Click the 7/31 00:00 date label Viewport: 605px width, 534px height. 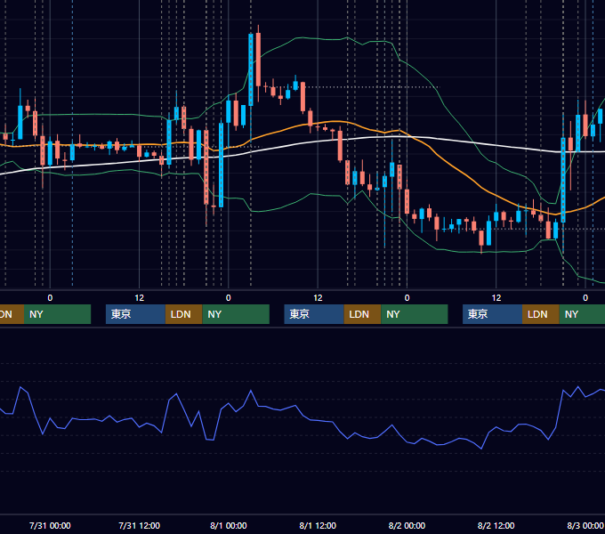[x=50, y=525]
